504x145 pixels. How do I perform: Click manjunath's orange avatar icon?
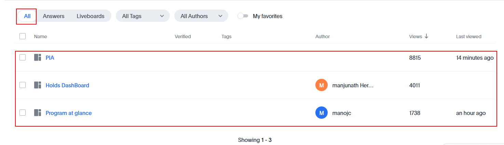click(x=322, y=85)
